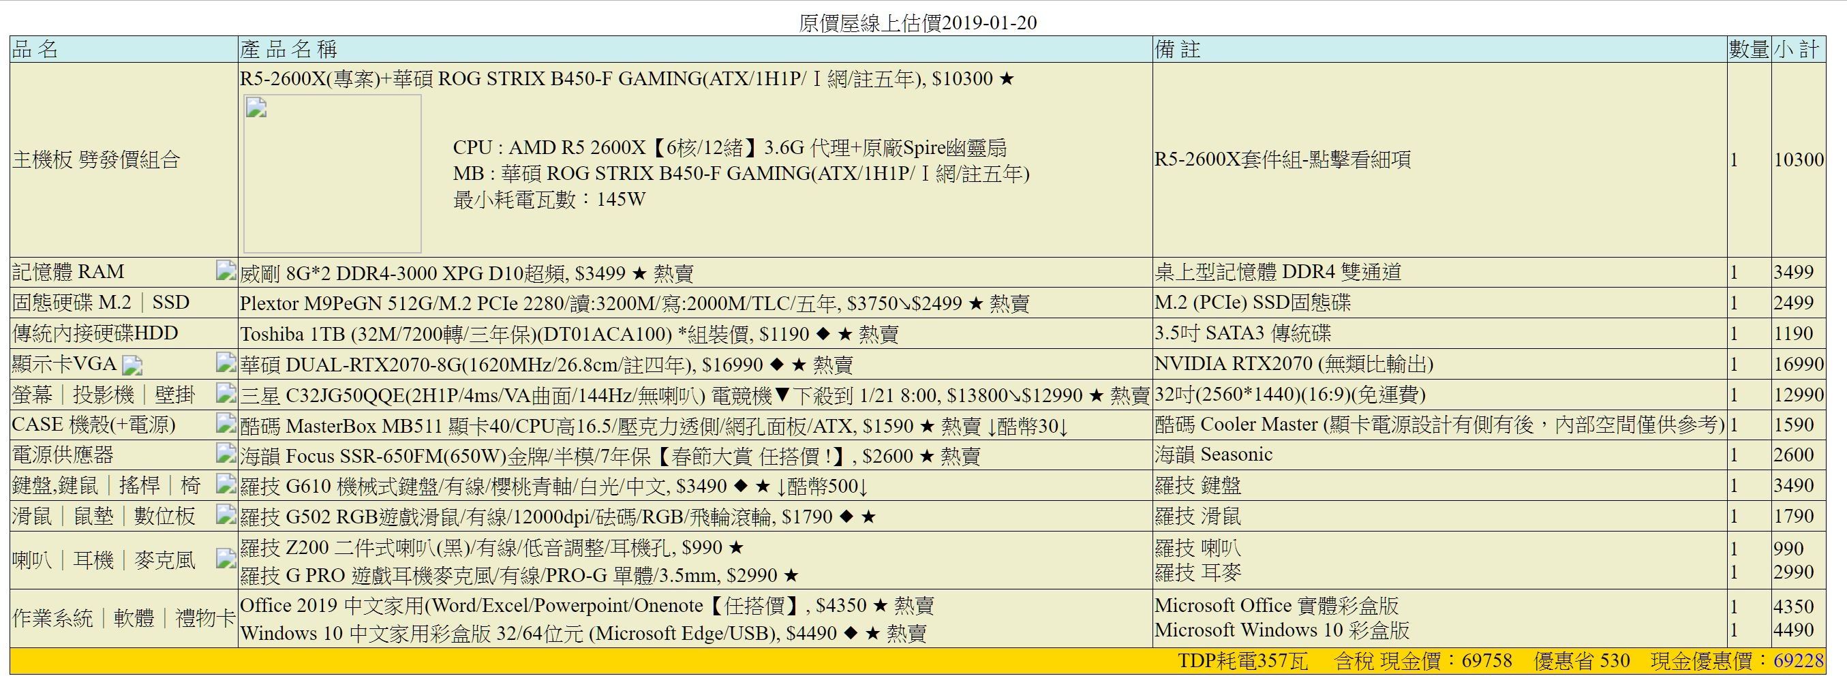Click the 32吋(2560*1440)(16:9)(免運費) note

pyautogui.click(x=1290, y=393)
